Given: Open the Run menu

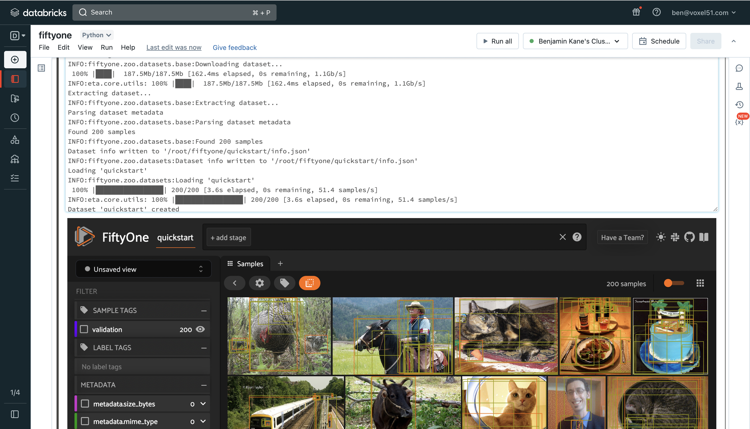Looking at the screenshot, I should click(107, 47).
